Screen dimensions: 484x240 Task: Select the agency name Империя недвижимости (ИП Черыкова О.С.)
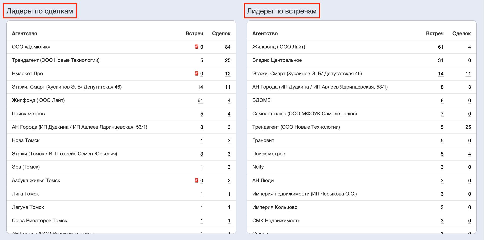[x=305, y=194]
